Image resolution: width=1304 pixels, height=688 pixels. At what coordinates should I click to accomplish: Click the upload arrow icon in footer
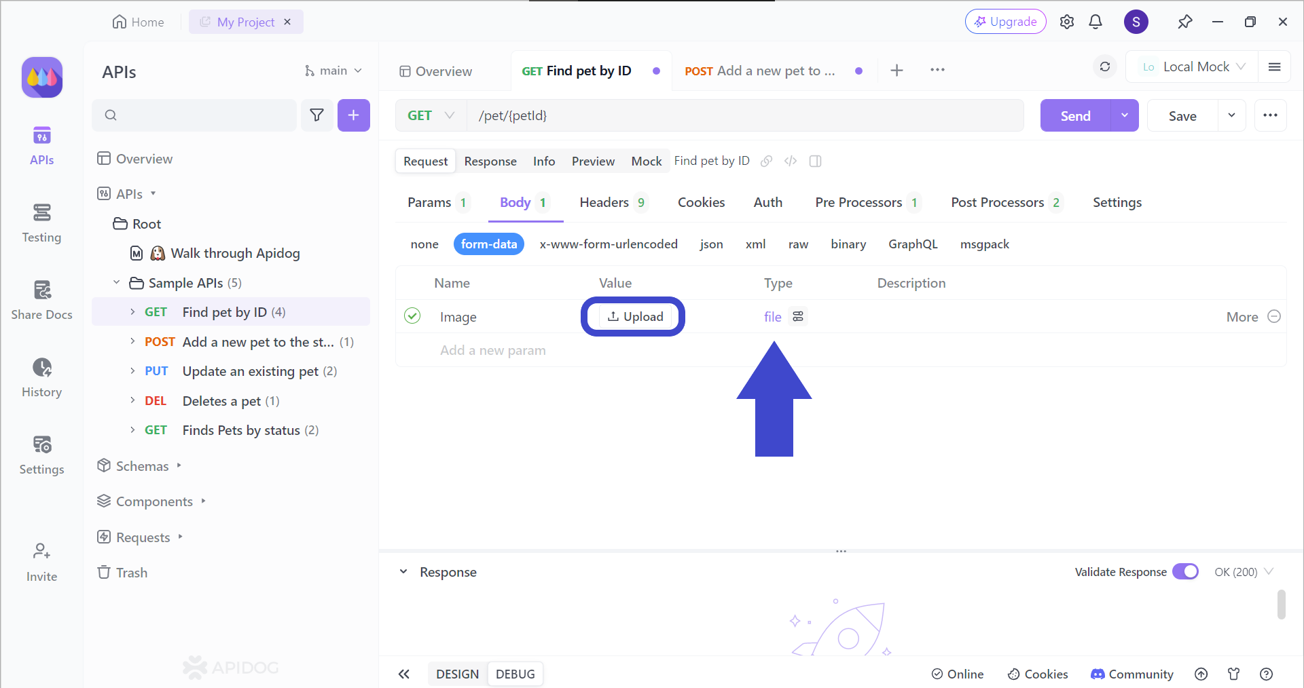click(x=1201, y=674)
